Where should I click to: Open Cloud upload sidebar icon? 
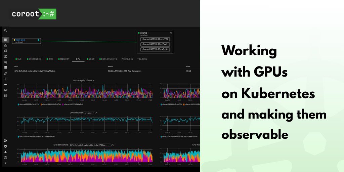coord(5,90)
